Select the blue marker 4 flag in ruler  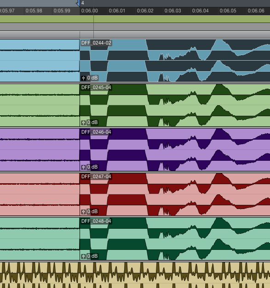point(78,3)
